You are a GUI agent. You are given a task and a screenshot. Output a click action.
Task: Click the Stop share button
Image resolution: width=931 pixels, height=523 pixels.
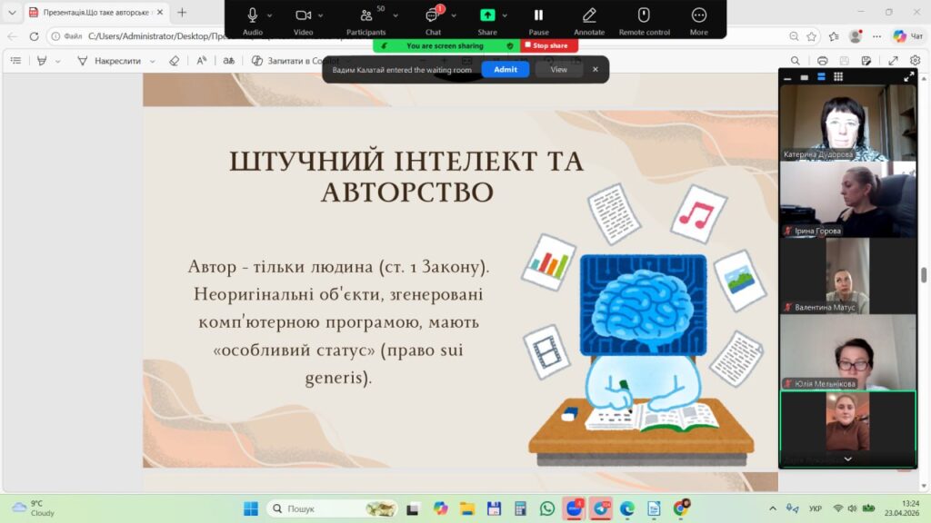tap(549, 45)
